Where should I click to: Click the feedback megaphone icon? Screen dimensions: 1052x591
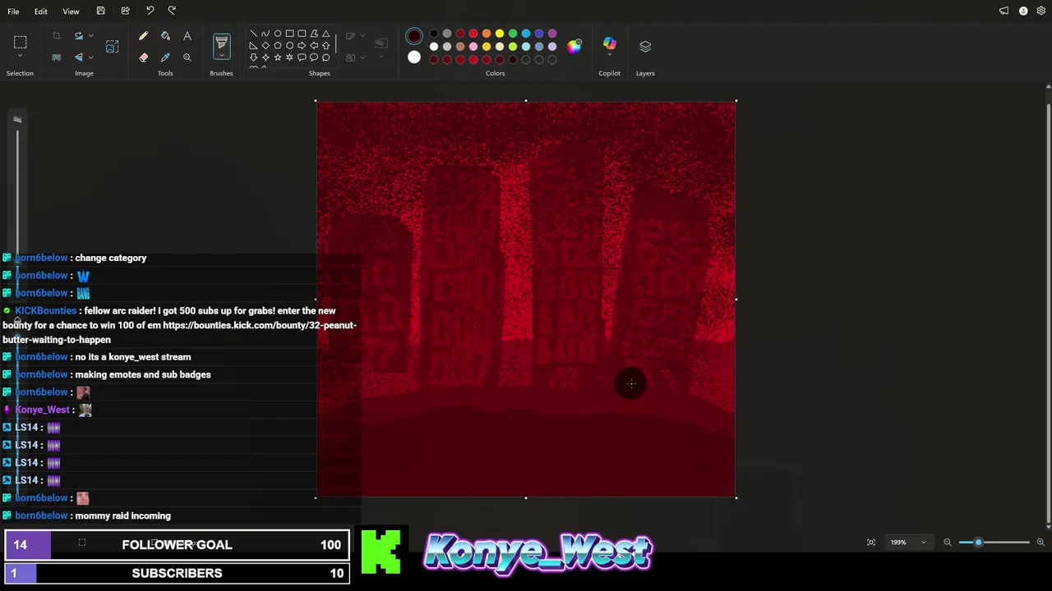pos(1004,11)
